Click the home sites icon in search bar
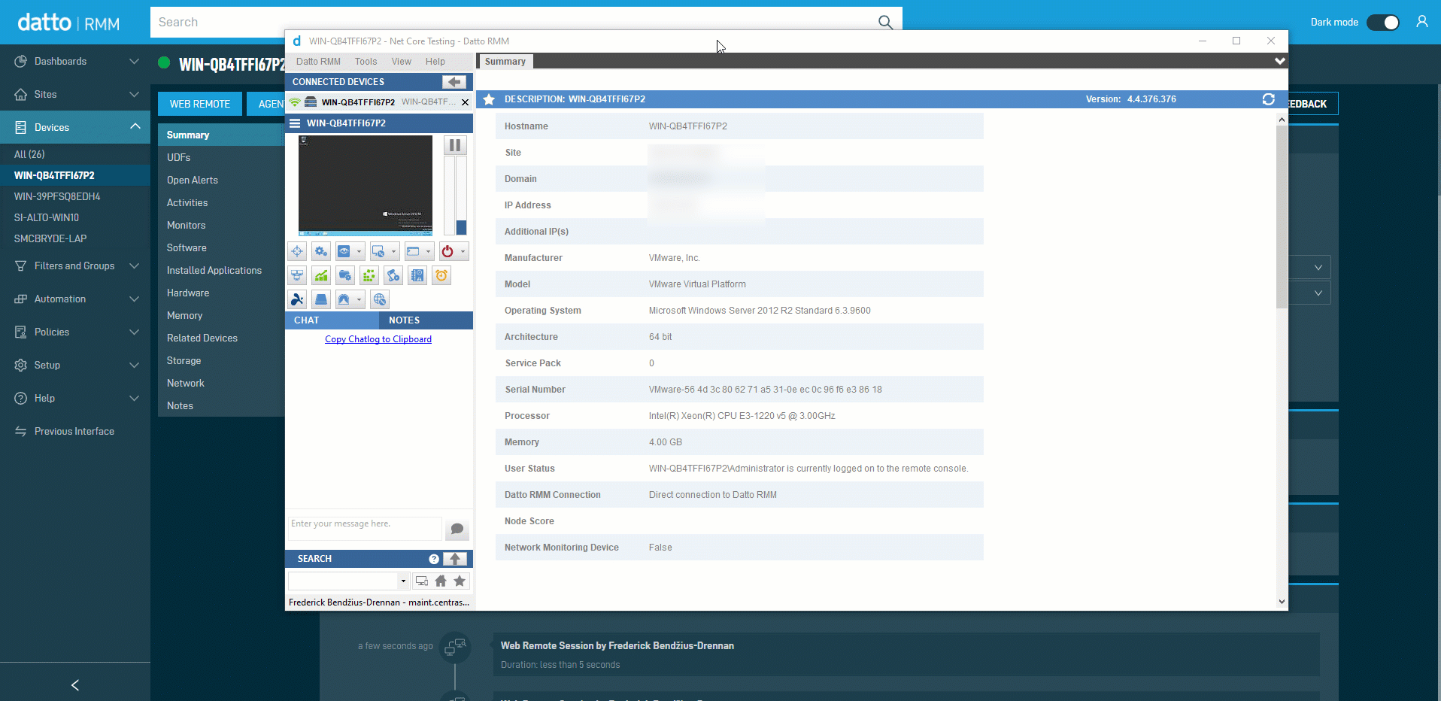Image resolution: width=1441 pixels, height=701 pixels. click(x=441, y=581)
